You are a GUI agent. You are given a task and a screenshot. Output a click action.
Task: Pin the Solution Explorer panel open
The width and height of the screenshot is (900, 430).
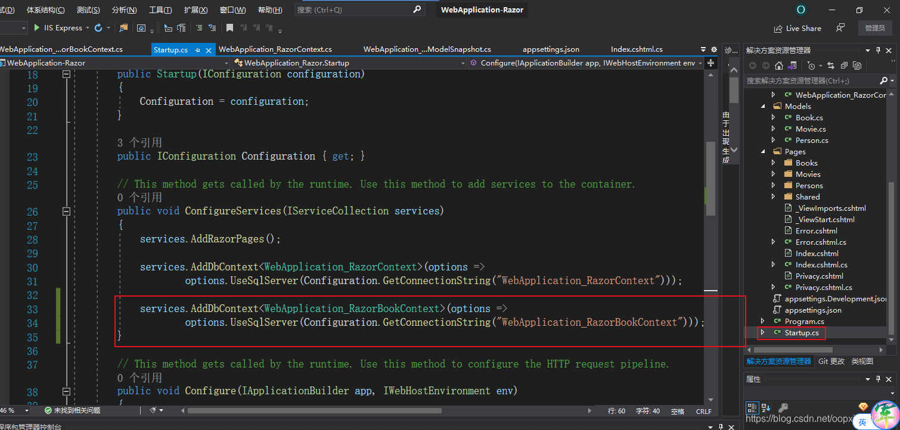878,49
